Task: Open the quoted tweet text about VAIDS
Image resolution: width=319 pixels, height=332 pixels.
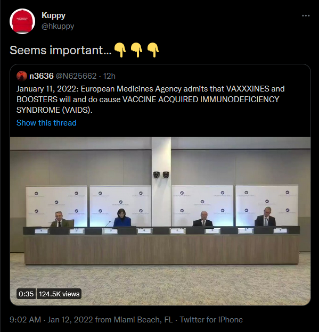Action: pos(151,99)
